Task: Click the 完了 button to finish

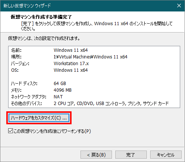Action: click(131, 155)
